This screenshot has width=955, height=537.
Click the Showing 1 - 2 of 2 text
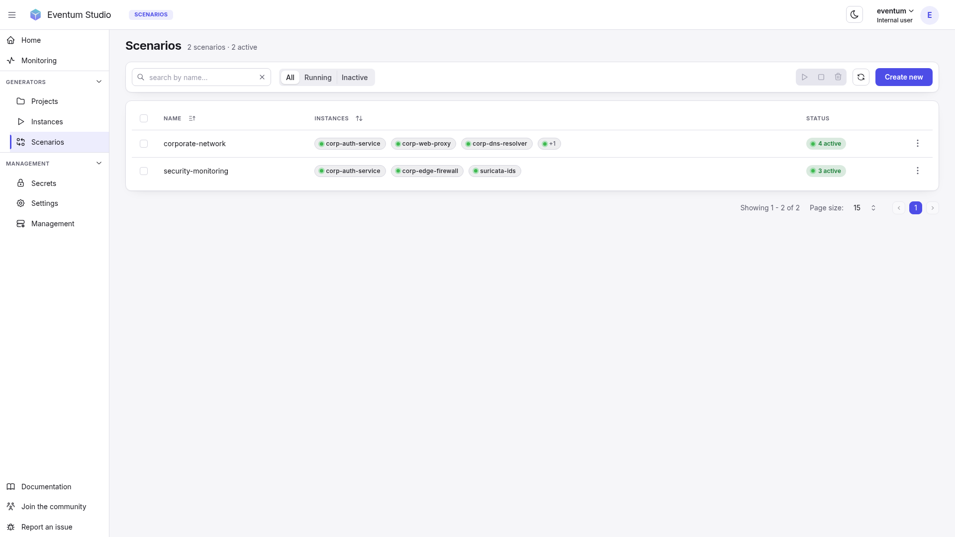pos(770,208)
